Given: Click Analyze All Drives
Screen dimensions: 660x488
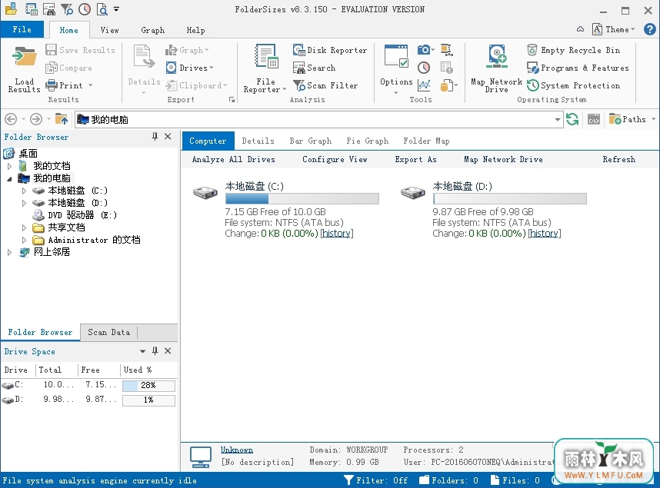Looking at the screenshot, I should click(233, 159).
